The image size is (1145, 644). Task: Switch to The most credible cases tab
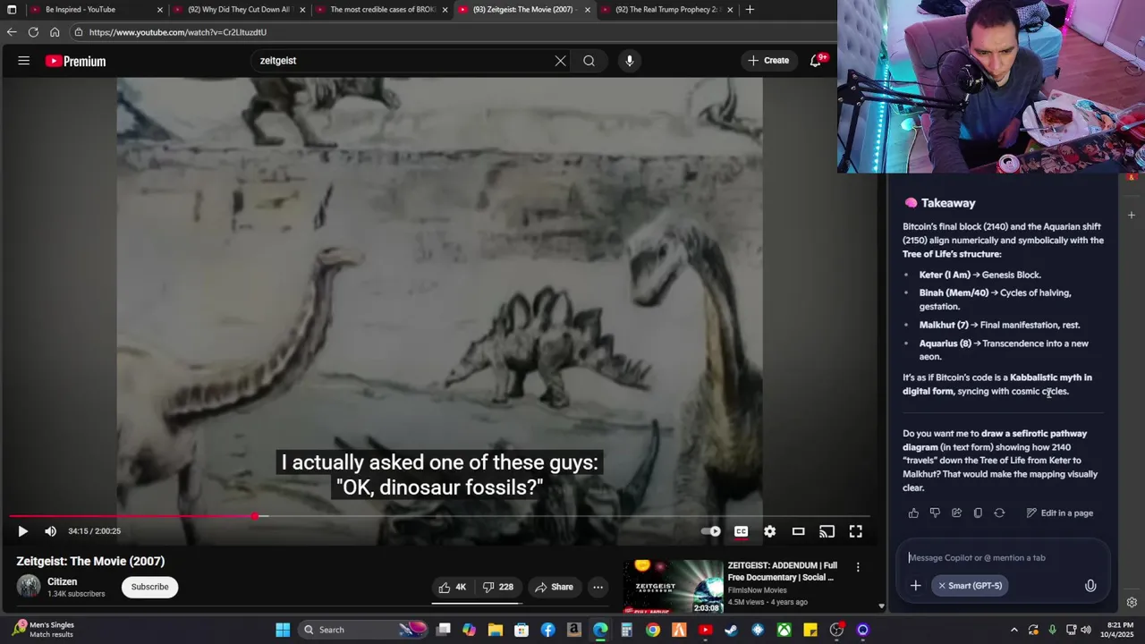(x=381, y=10)
